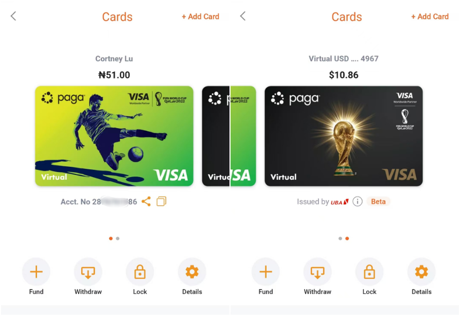
Task: Tap + Add Card on left screen
Action: [x=200, y=17]
